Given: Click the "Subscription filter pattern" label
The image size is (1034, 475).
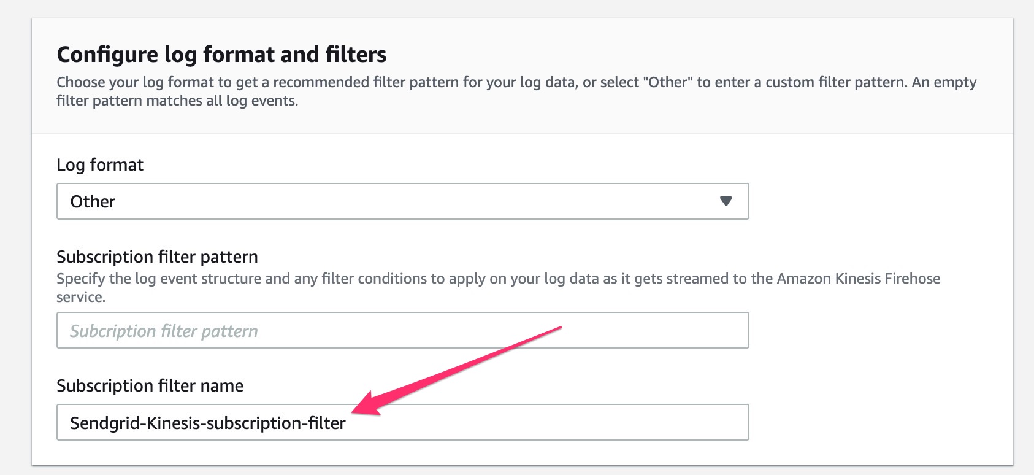Looking at the screenshot, I should (157, 257).
